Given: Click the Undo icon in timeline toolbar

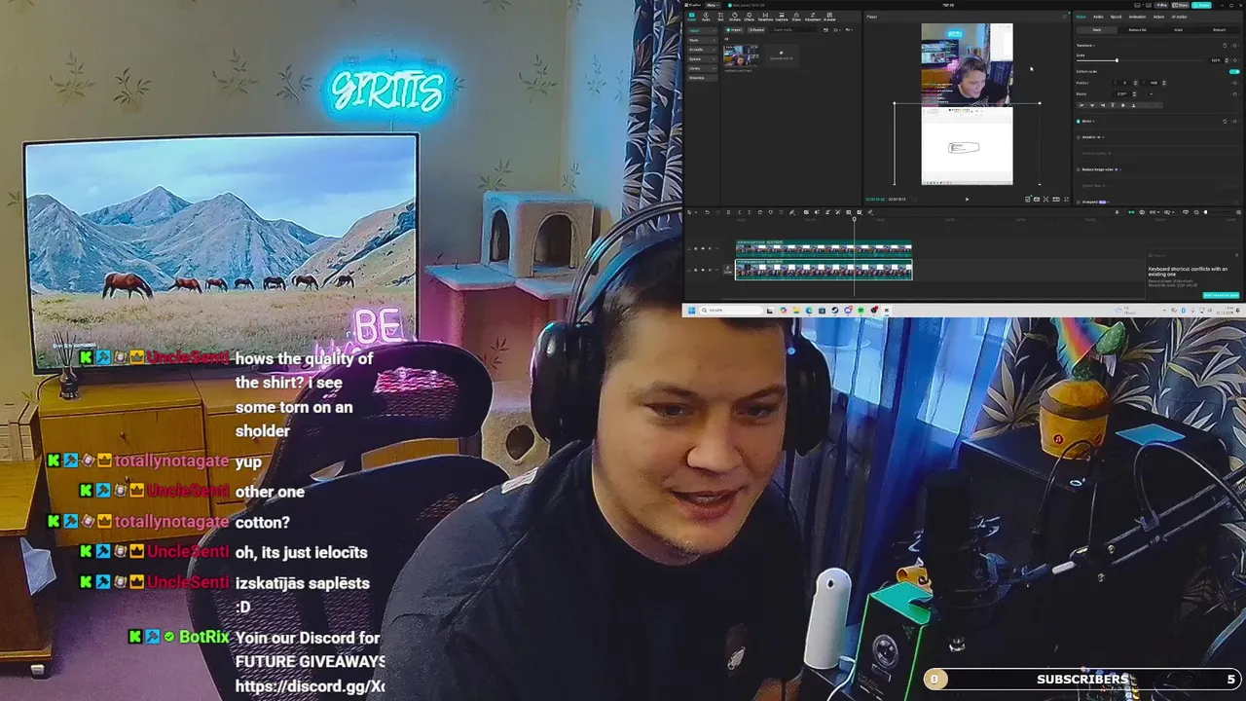Looking at the screenshot, I should click(x=708, y=212).
